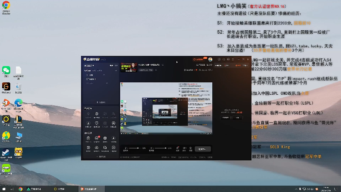
Task: Toggle the link icon on the first source row
Action: (104, 75)
